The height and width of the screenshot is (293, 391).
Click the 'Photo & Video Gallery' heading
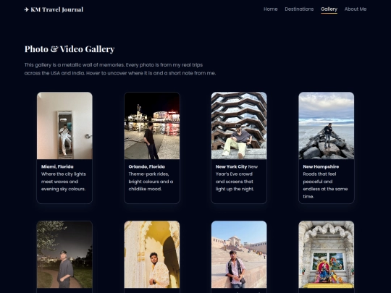tap(70, 49)
